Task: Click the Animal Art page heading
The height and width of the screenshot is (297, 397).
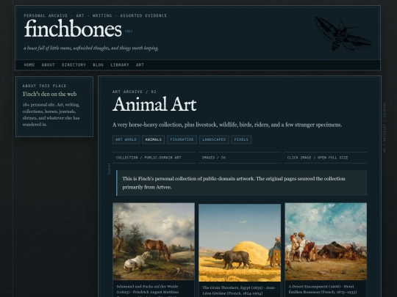Action: tap(154, 104)
